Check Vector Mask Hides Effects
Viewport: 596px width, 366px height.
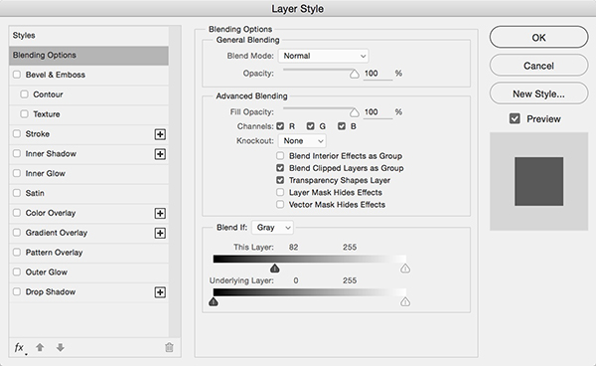(x=280, y=205)
